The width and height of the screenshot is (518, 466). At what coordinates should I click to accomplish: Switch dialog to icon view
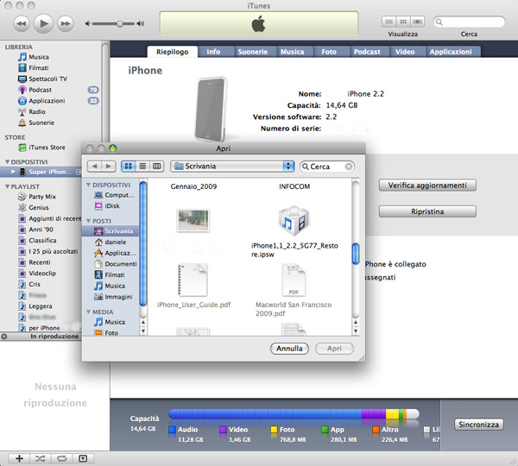pos(129,166)
